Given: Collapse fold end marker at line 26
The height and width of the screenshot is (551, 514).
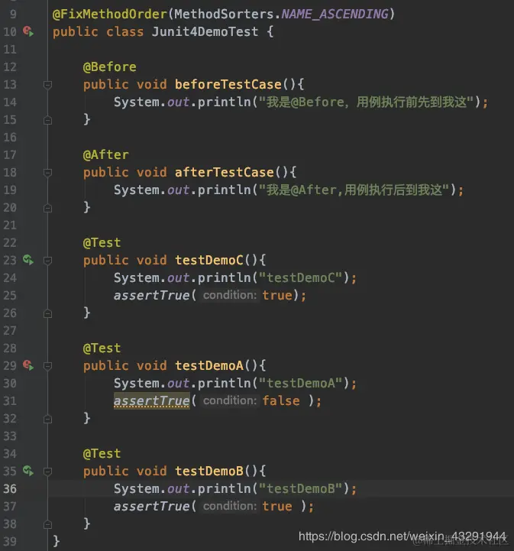Looking at the screenshot, I should click(47, 313).
